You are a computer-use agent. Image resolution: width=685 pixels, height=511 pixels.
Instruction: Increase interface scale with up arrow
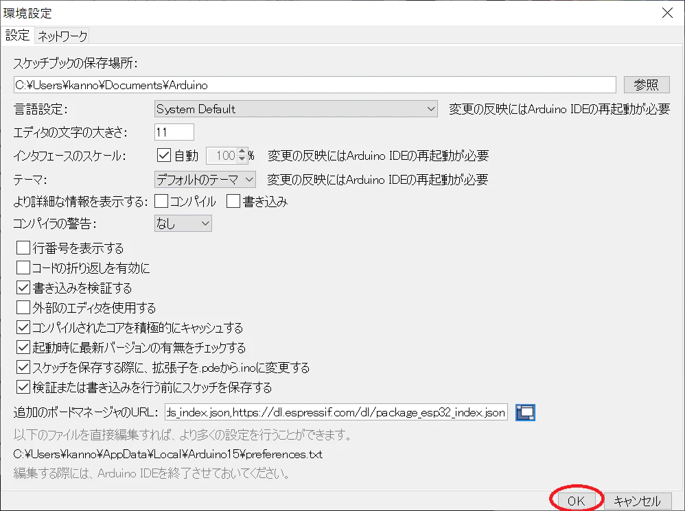(x=242, y=152)
